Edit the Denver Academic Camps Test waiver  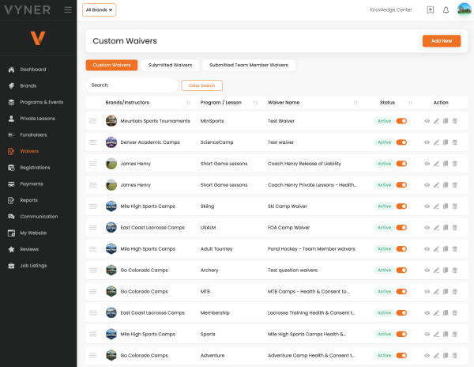click(x=436, y=142)
